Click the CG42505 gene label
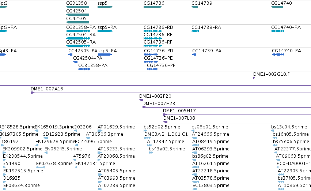Viewport: 311px width, 191px height. (x=76, y=18)
